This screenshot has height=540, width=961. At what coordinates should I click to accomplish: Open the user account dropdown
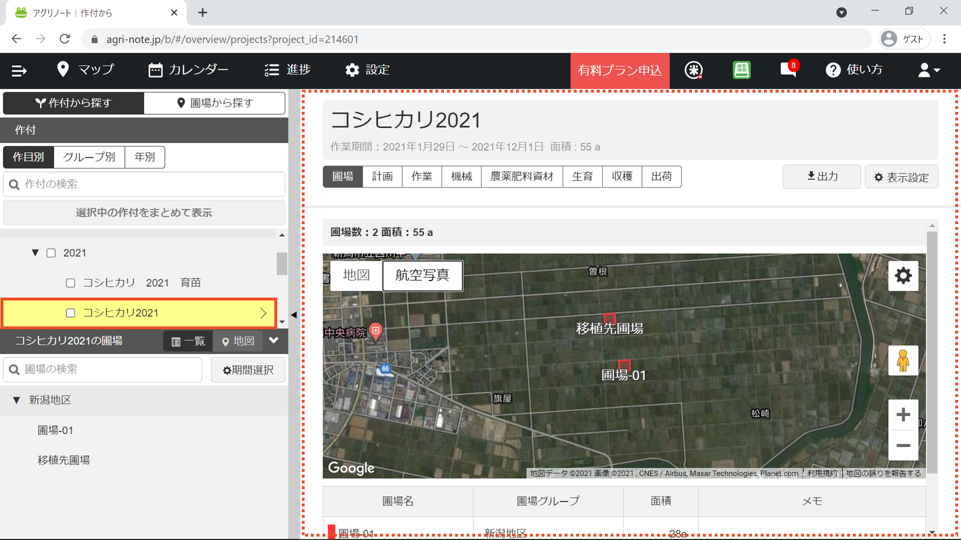(x=929, y=70)
